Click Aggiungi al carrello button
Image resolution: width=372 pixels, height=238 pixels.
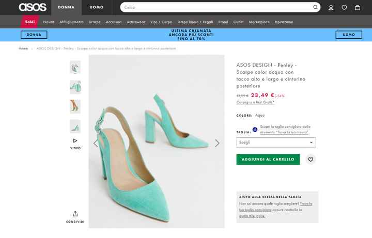tap(268, 160)
